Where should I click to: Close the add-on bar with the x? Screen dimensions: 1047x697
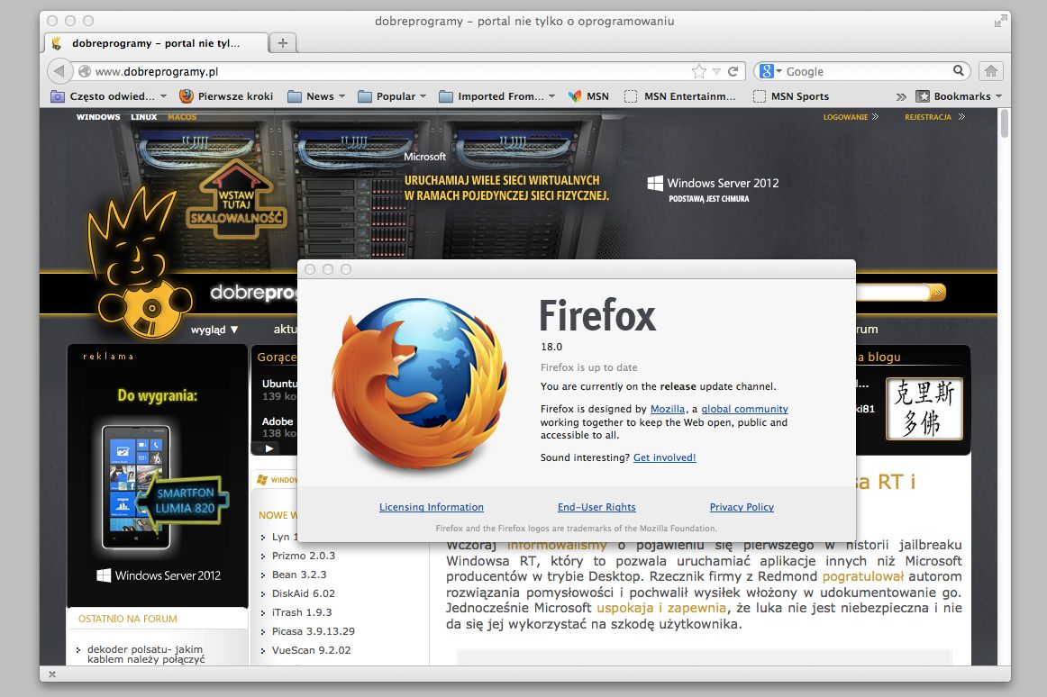tap(52, 674)
